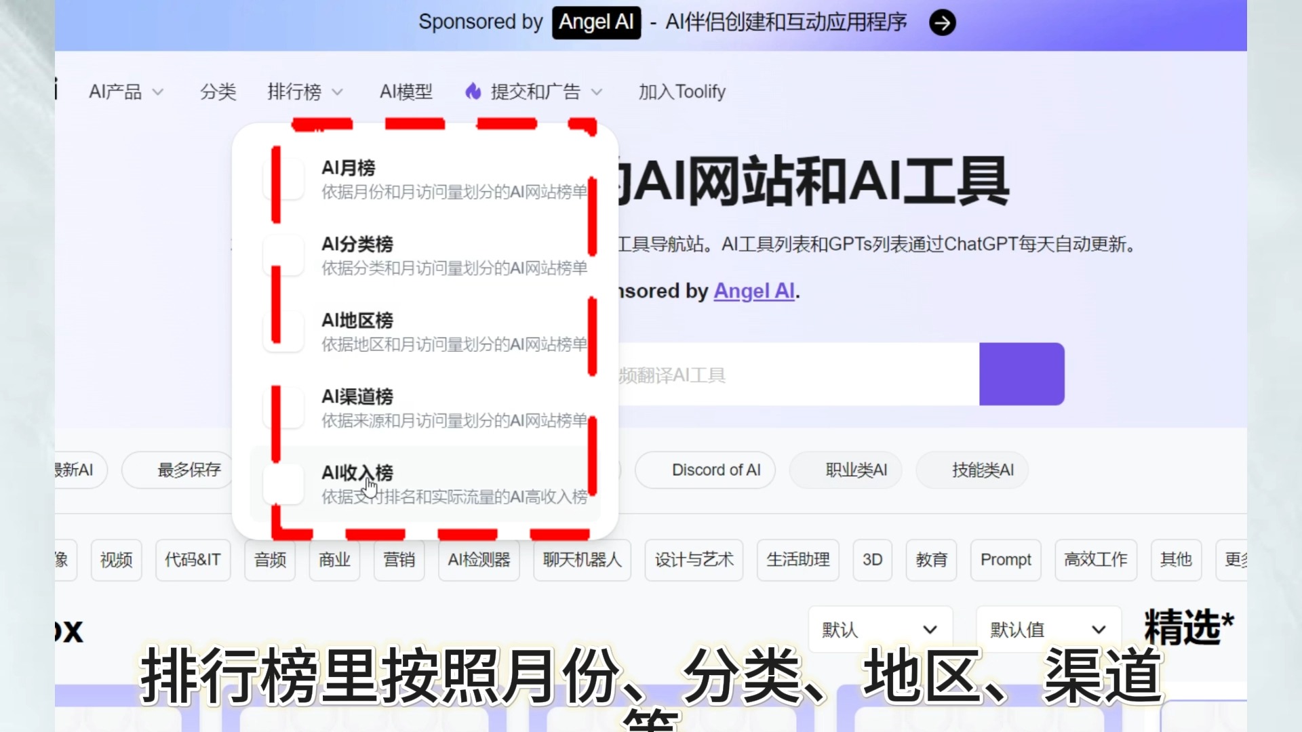
Task: Click the AI地区榜 menu item icon
Action: tap(284, 332)
